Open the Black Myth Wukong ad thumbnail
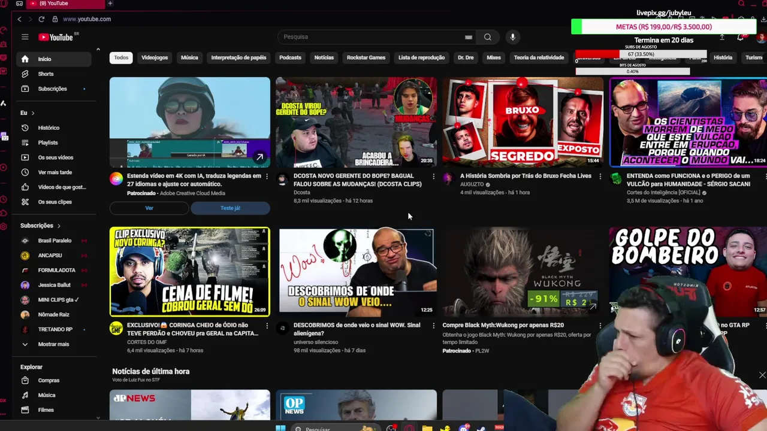The width and height of the screenshot is (767, 431). pos(523,272)
